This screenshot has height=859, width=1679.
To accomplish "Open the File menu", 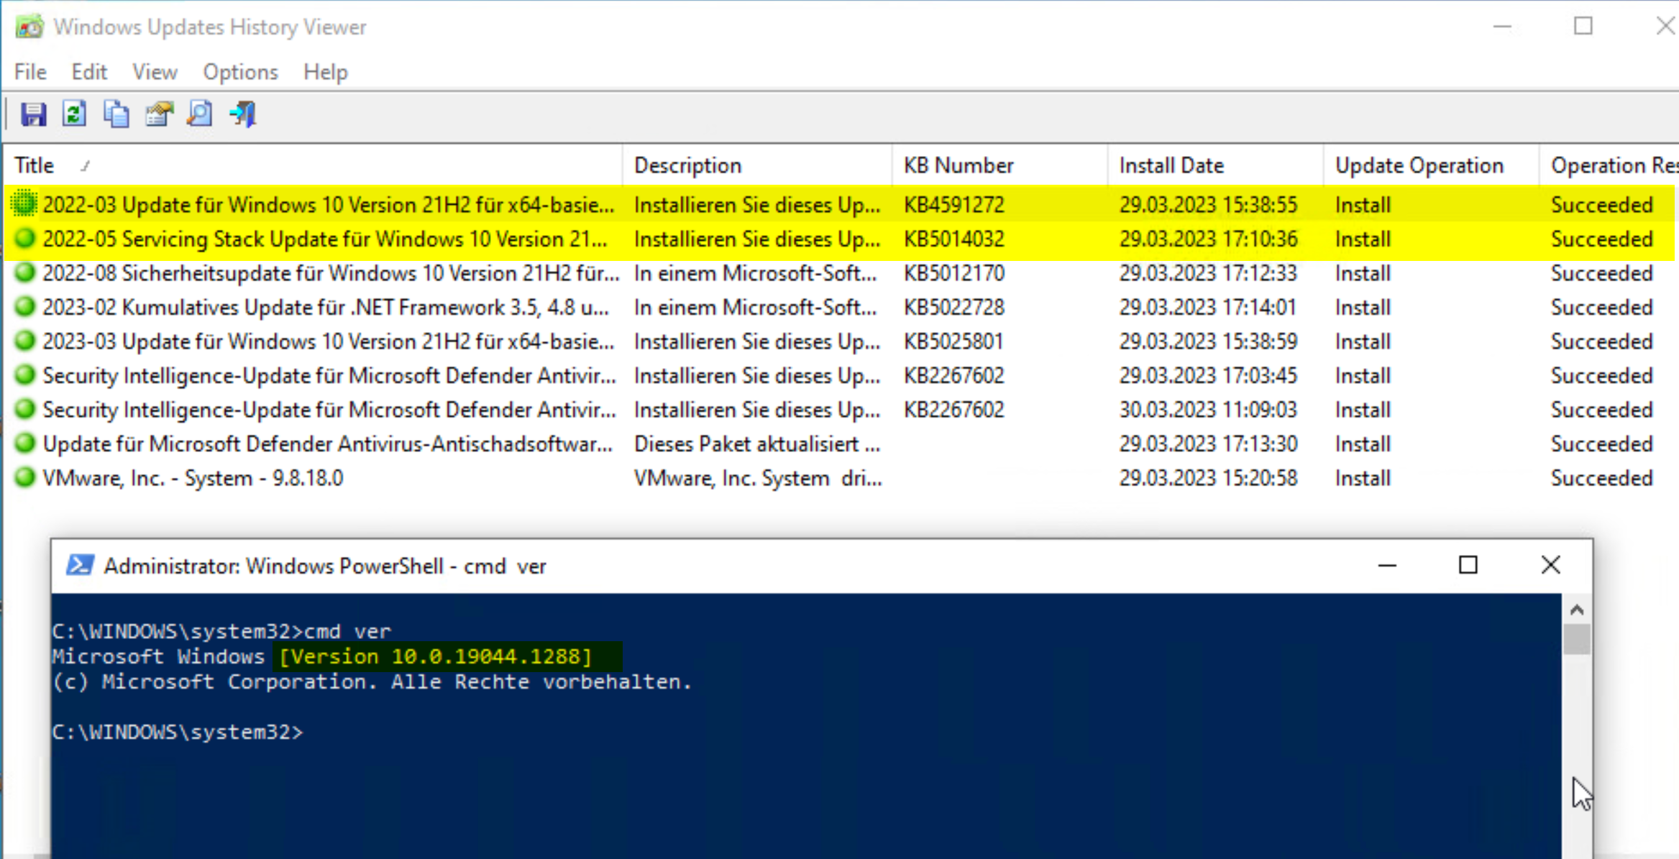I will pos(30,72).
